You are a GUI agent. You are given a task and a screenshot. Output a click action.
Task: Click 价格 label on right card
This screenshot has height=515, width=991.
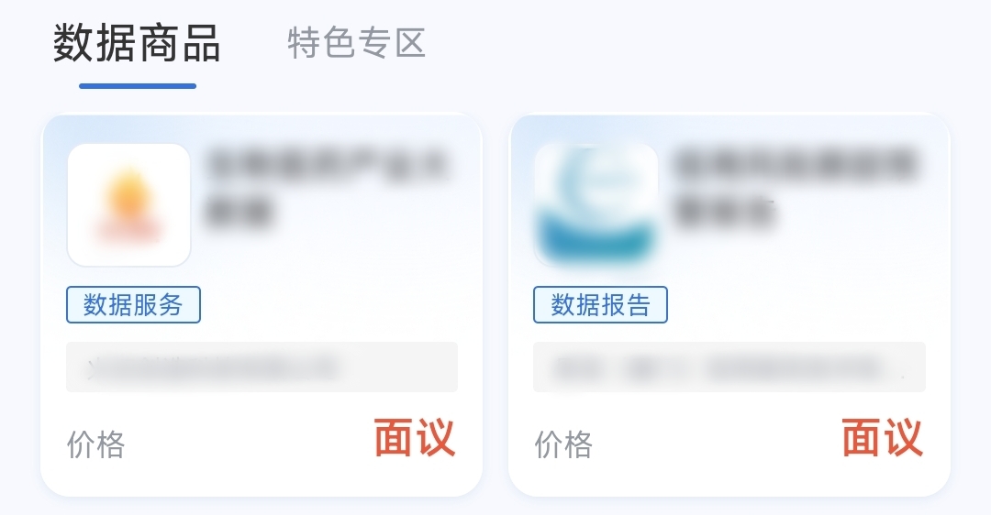[563, 445]
